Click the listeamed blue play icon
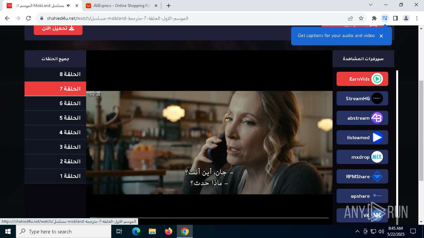The image size is (424, 238). [377, 138]
